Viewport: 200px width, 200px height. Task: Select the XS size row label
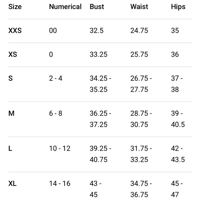(13, 54)
